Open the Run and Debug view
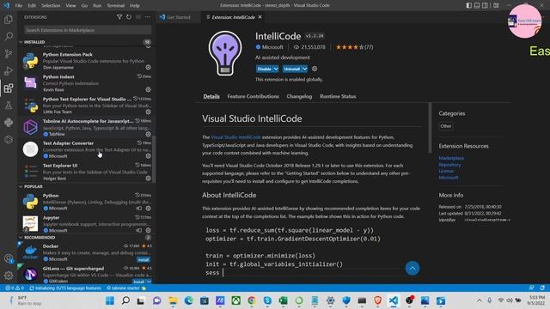 coord(9,70)
